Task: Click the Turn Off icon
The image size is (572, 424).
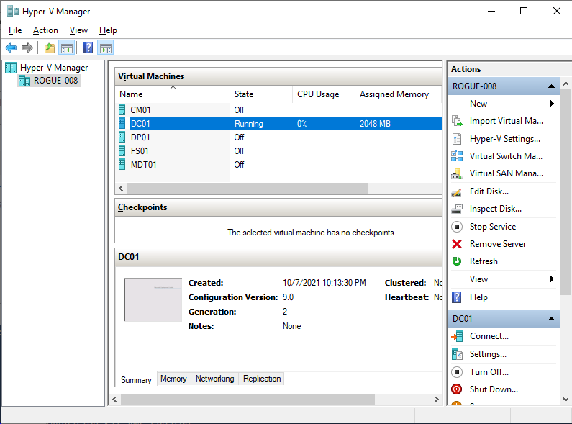Action: (x=457, y=372)
